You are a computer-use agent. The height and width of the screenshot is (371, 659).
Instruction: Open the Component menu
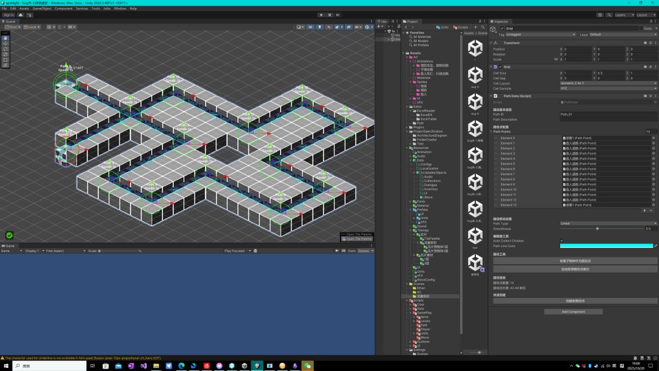tap(63, 9)
